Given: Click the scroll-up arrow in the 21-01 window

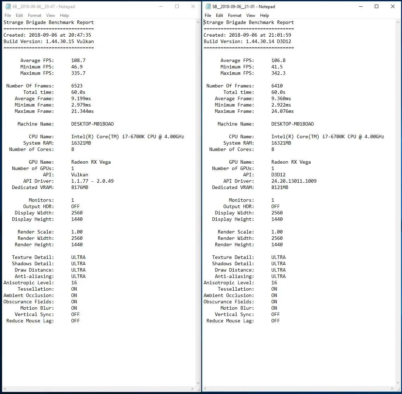Looking at the screenshot, I should coord(398,23).
